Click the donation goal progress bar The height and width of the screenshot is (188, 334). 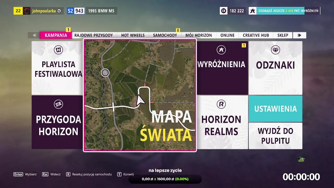click(165, 179)
